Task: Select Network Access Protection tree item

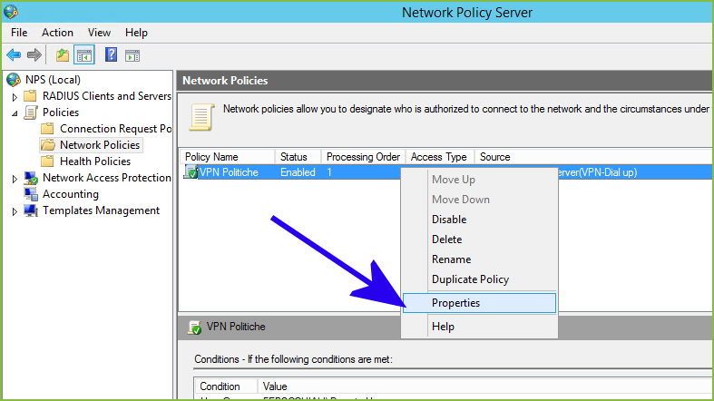Action: point(106,178)
